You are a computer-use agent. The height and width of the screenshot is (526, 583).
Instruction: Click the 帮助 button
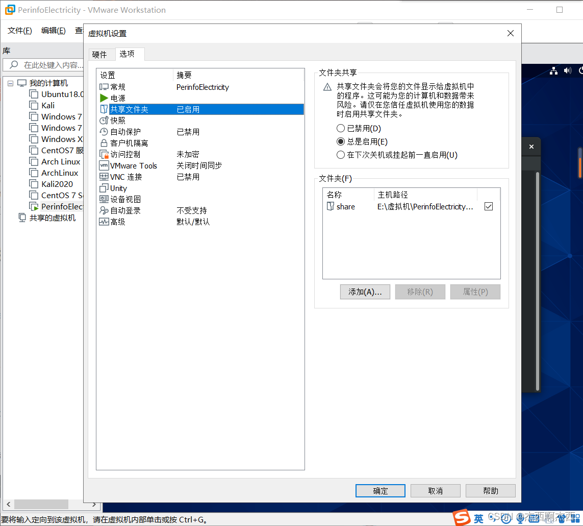[x=490, y=491]
